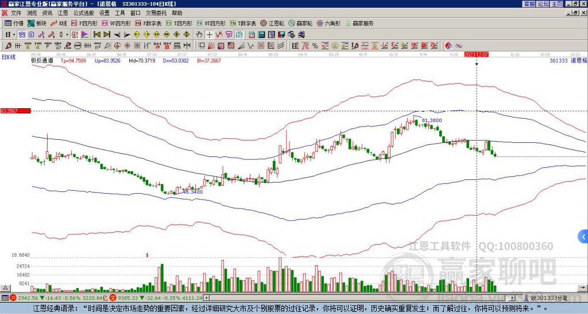Open the 浏览 menu
The image size is (588, 314).
32,13
